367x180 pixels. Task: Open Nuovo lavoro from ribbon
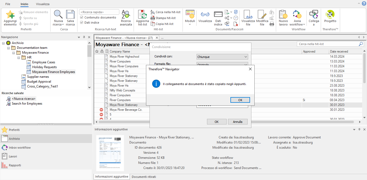click(x=283, y=14)
